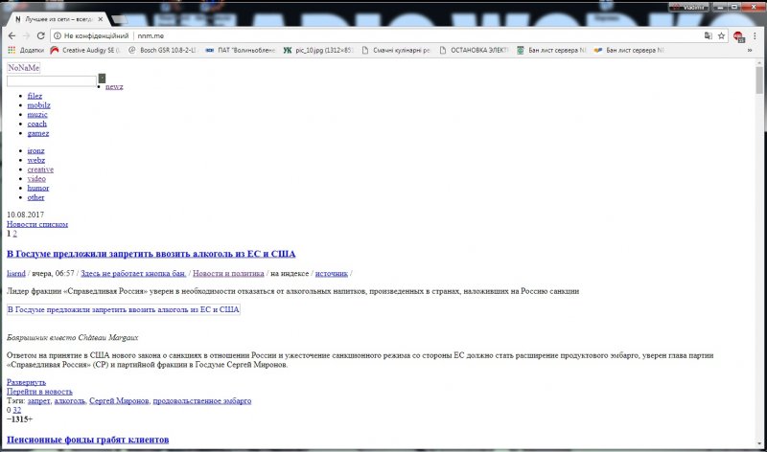Open the newz section link
The width and height of the screenshot is (767, 452).
pyautogui.click(x=114, y=86)
